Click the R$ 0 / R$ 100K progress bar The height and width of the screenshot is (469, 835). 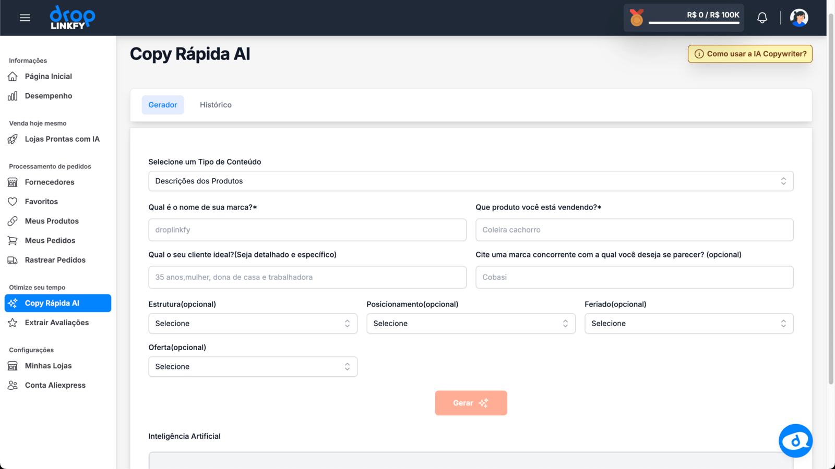694,23
